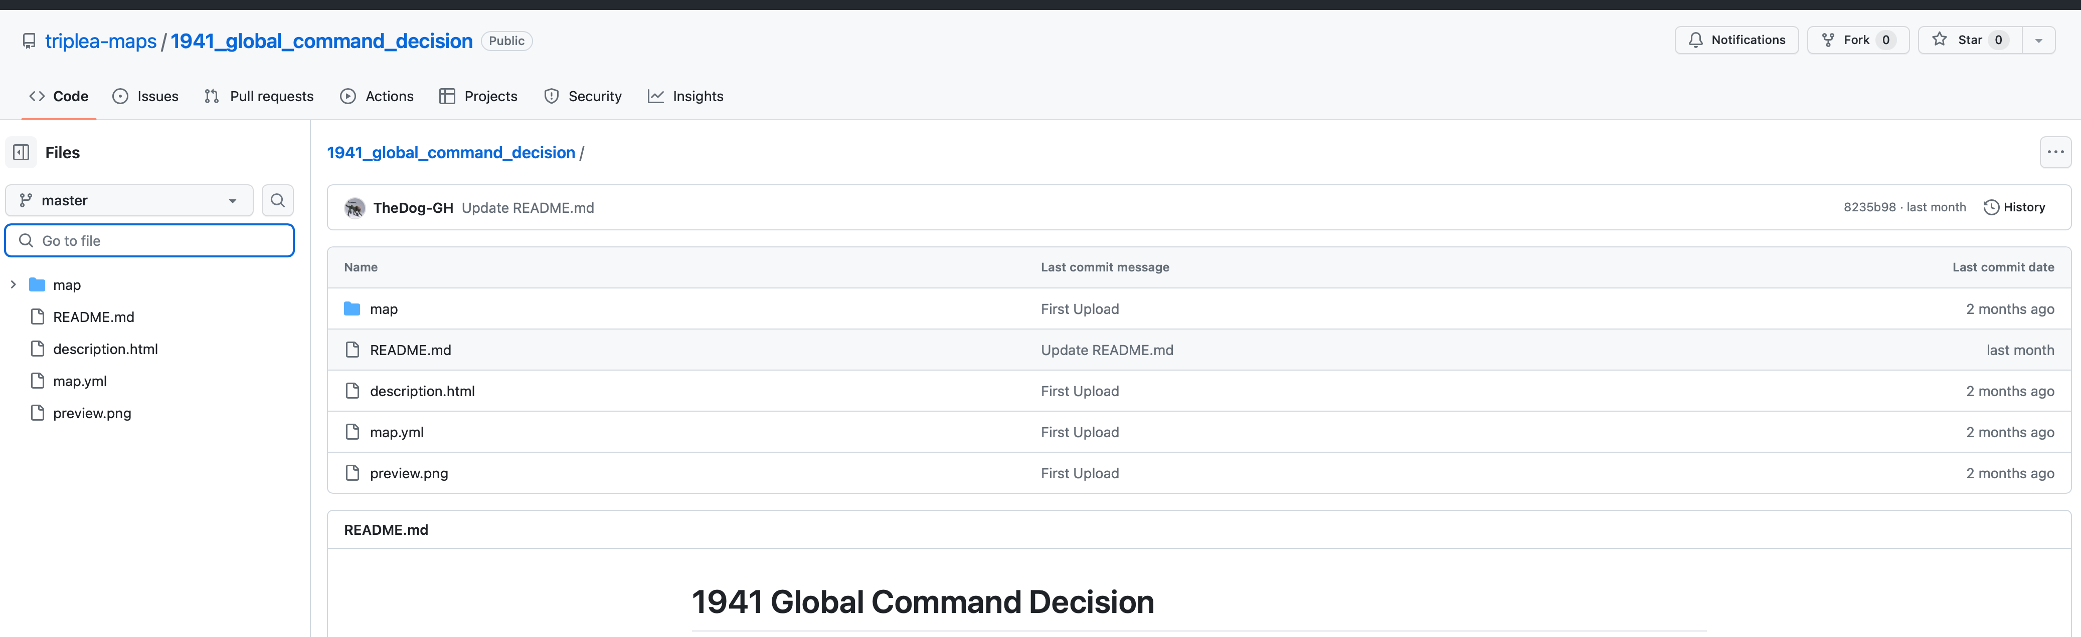Open the more options ellipsis menu
2081x637 pixels.
click(2055, 152)
